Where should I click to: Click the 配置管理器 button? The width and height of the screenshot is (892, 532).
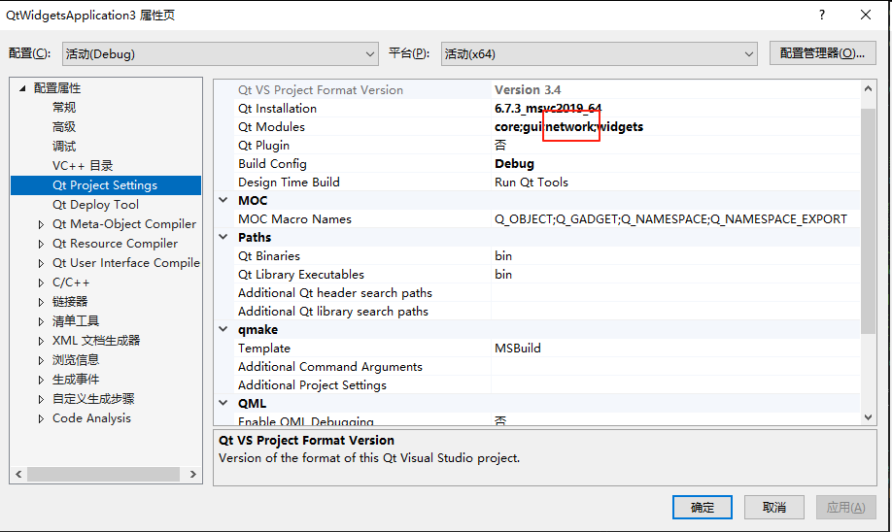click(x=822, y=53)
